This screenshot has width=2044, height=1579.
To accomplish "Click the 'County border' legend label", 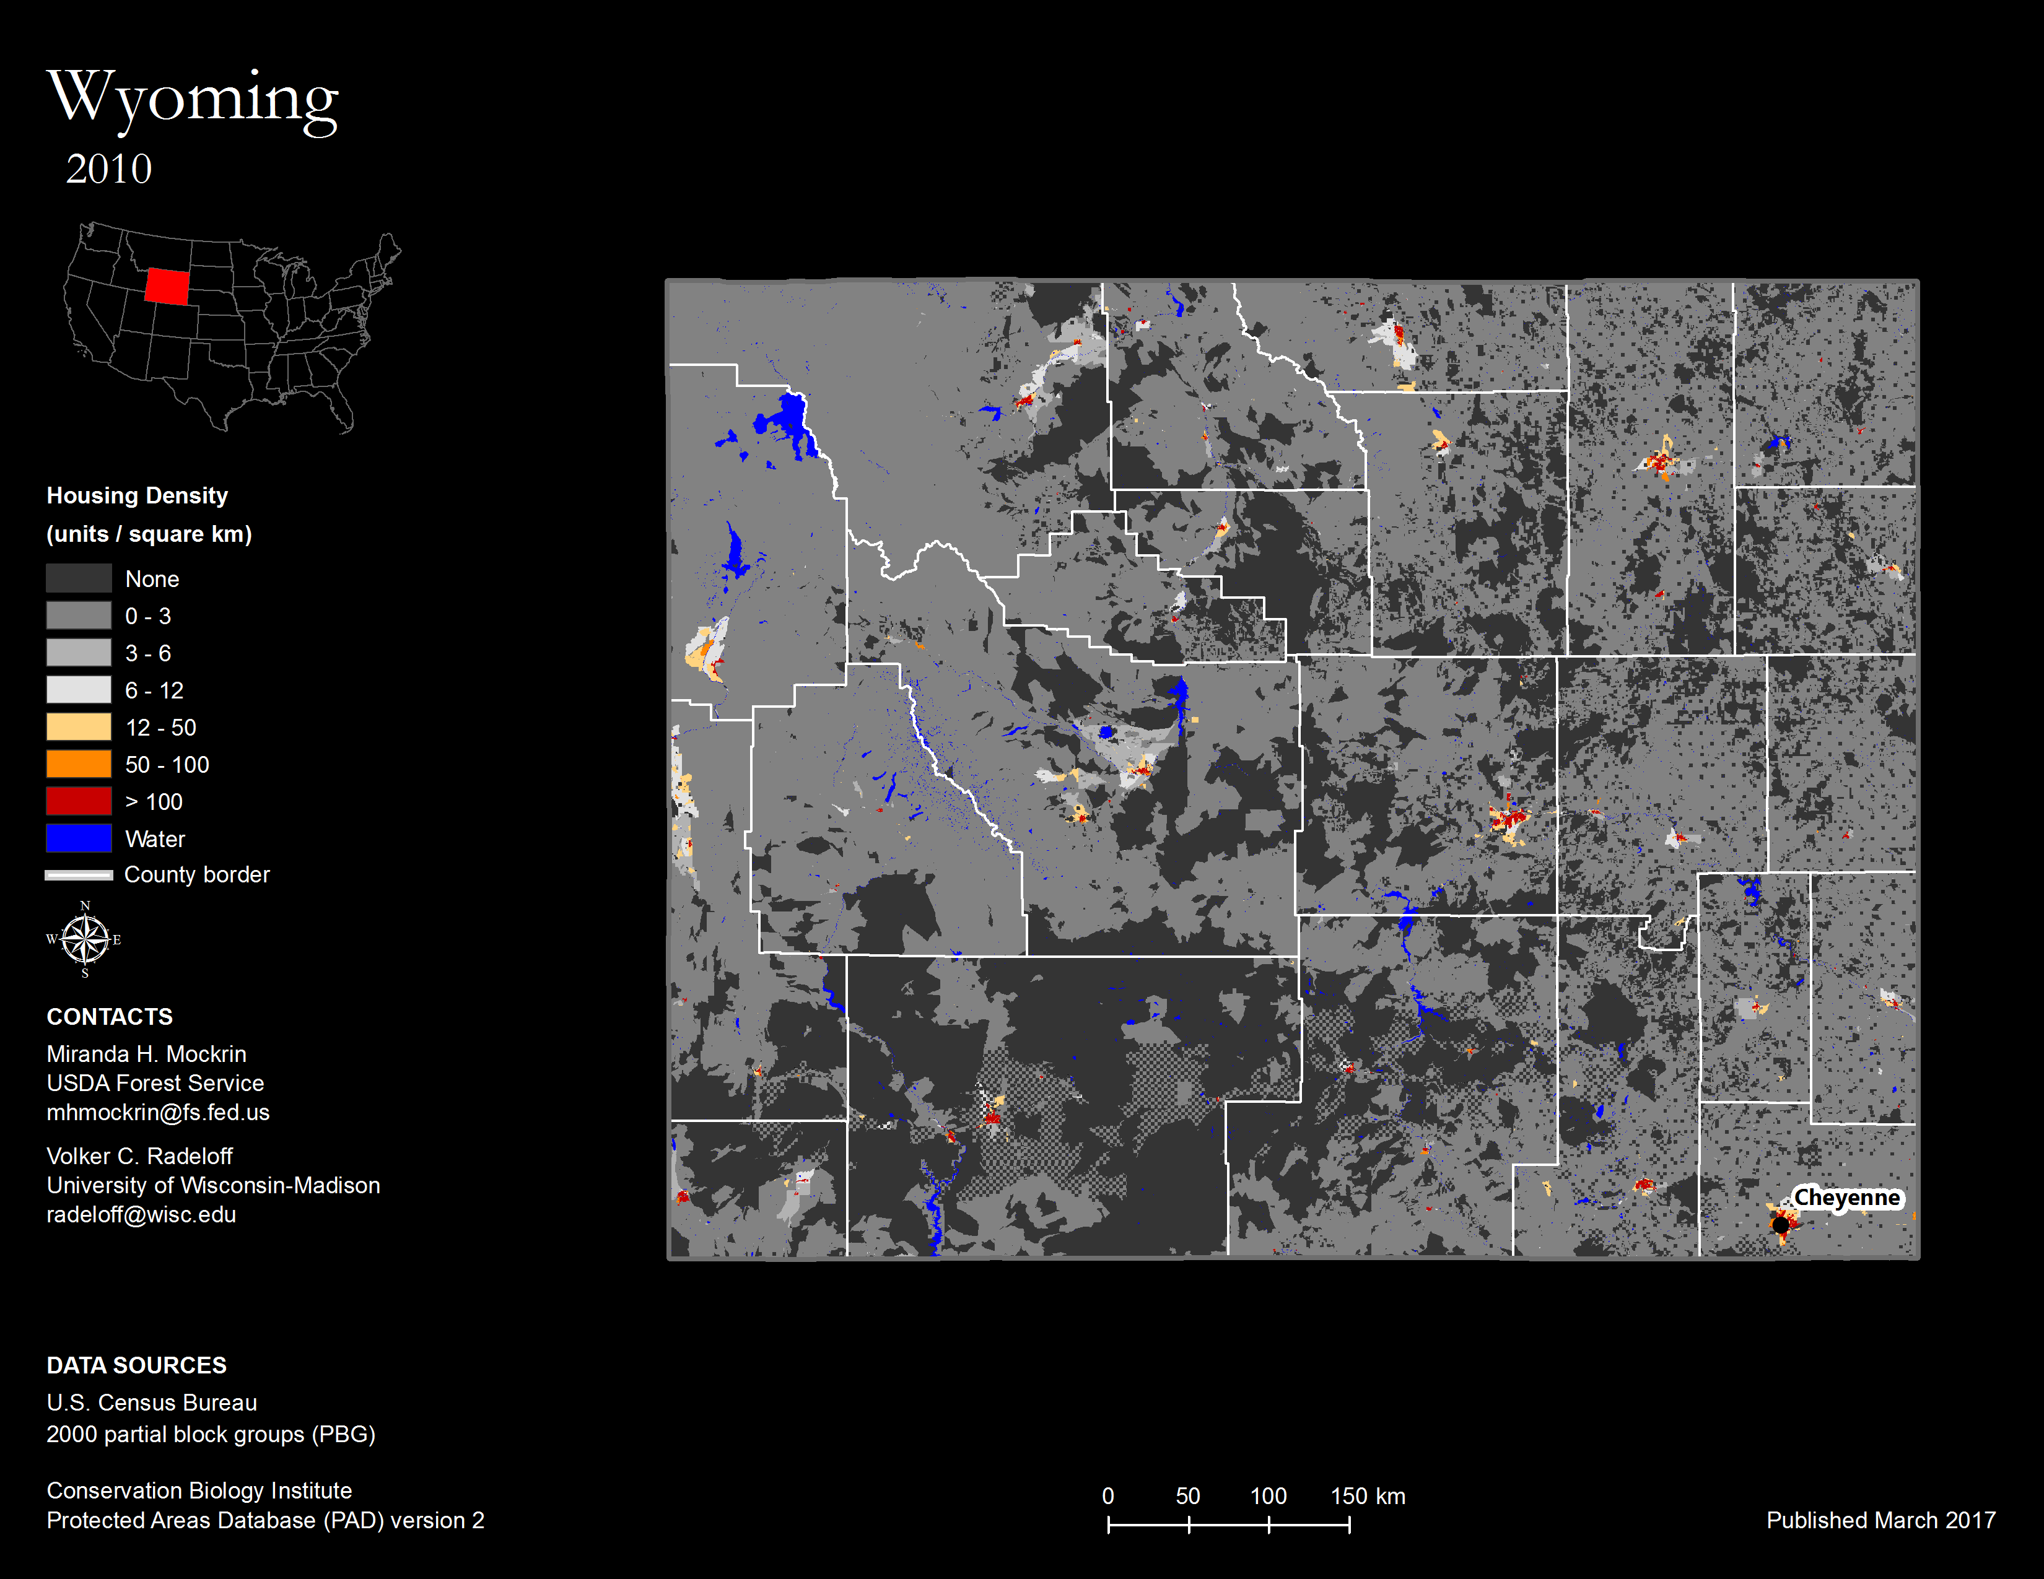I will [198, 874].
